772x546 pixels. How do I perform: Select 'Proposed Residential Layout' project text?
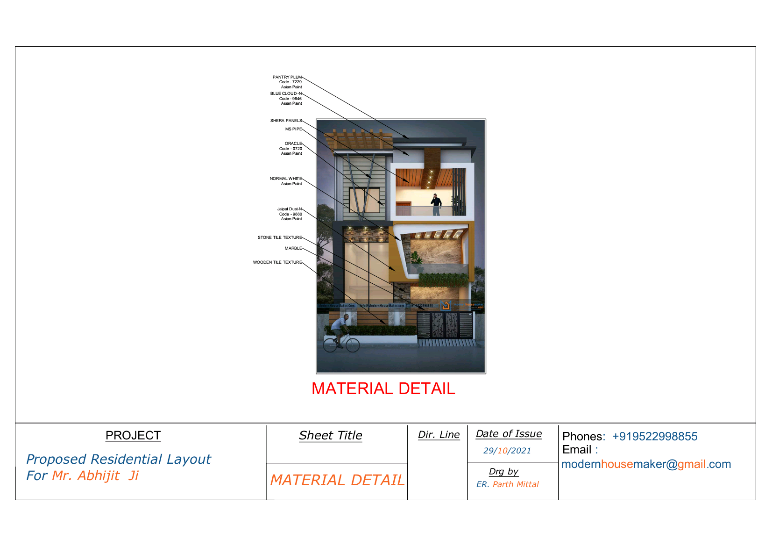tap(119, 459)
